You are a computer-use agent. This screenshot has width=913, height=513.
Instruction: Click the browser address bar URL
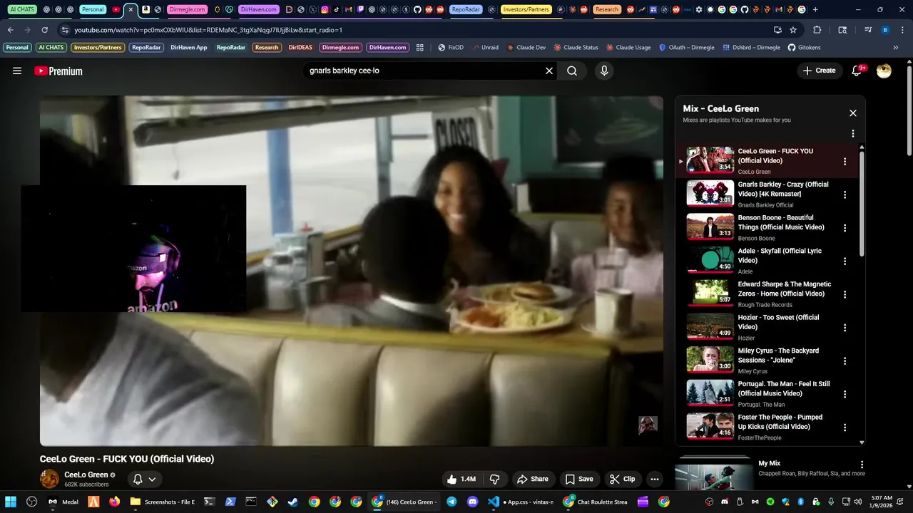pos(208,30)
